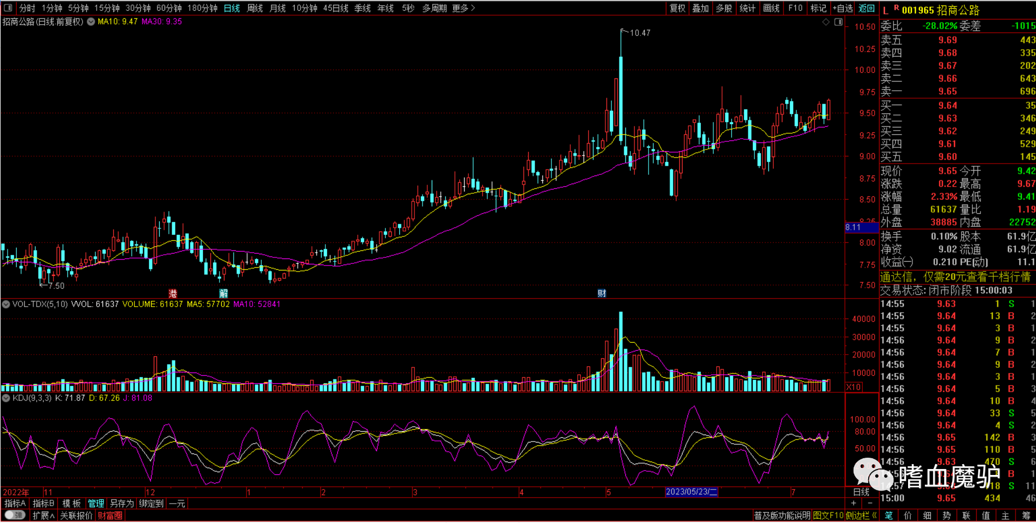Click the 2023/05/23 date marker
This screenshot has width=1036, height=523.
tap(691, 492)
